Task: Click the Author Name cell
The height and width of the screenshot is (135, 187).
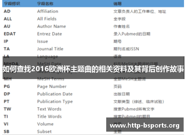Action: pos(52,26)
